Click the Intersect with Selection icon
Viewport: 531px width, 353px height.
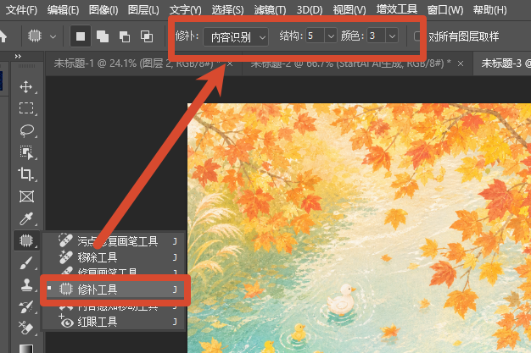147,36
